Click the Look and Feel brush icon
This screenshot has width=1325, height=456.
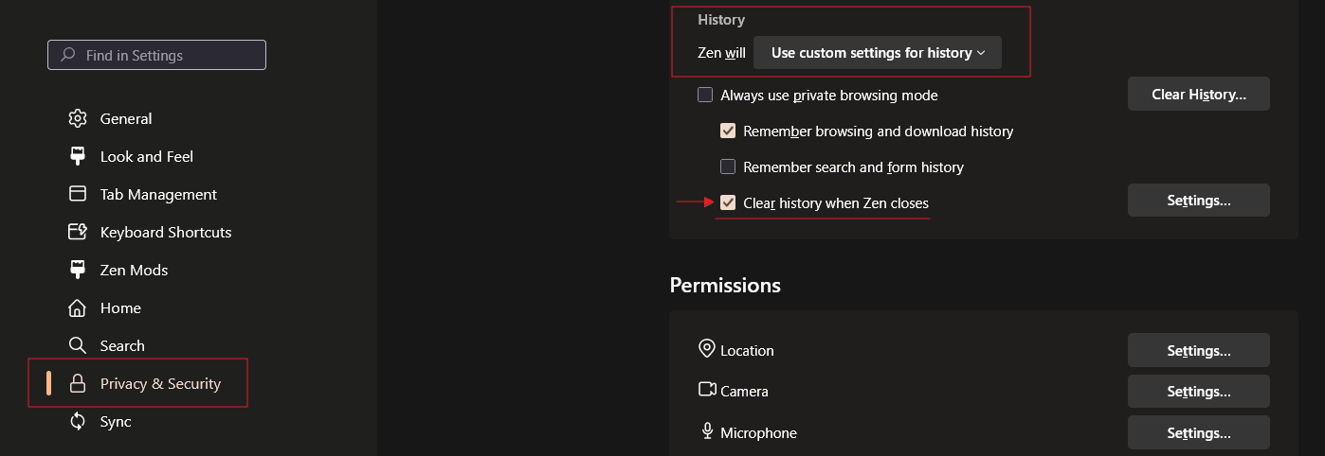point(78,156)
